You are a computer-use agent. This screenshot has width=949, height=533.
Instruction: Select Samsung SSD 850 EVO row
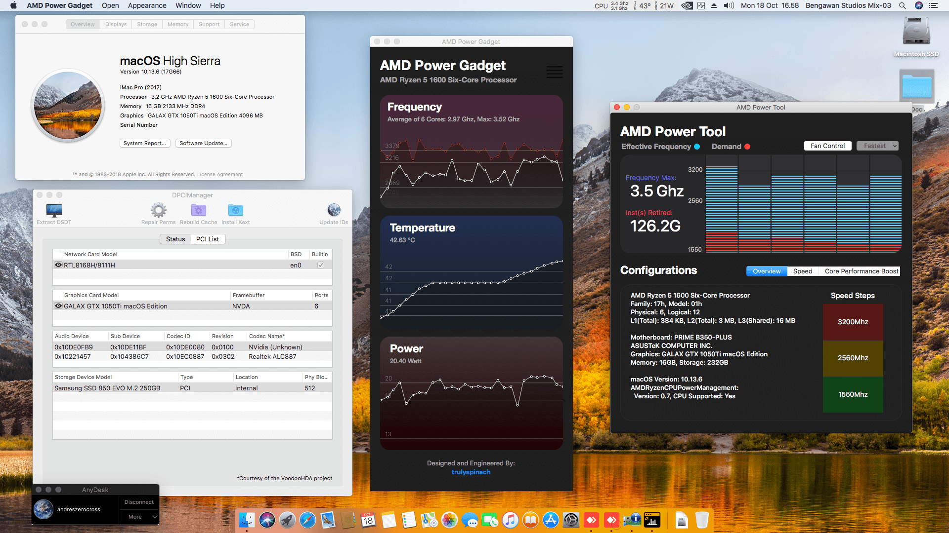pyautogui.click(x=192, y=388)
